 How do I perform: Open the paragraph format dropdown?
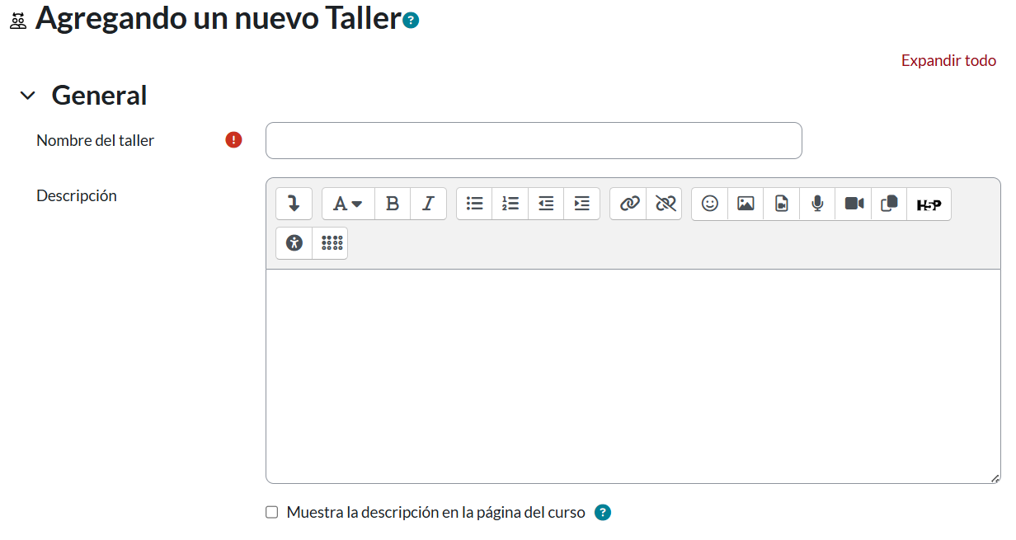click(347, 204)
